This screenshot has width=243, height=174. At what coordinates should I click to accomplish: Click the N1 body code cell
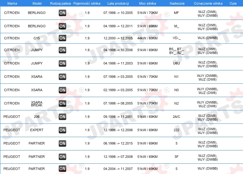pyautogui.click(x=177, y=77)
